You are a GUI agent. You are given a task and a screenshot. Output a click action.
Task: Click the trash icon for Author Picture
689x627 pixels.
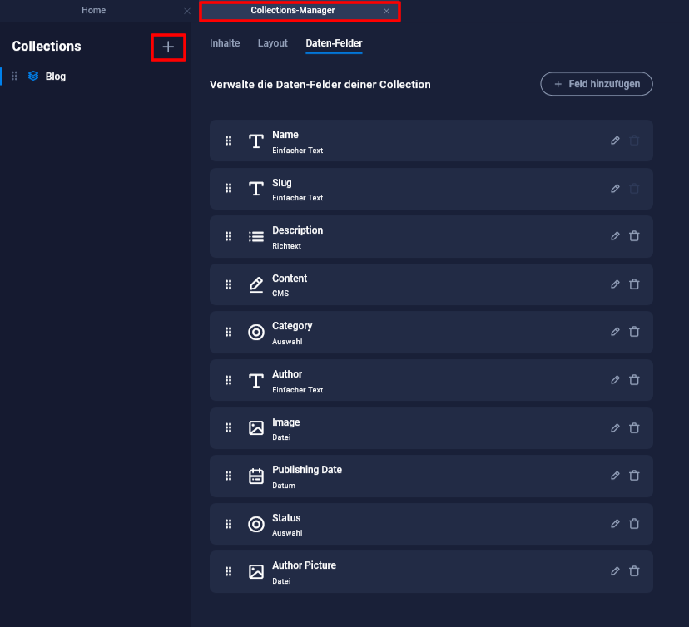(x=634, y=571)
